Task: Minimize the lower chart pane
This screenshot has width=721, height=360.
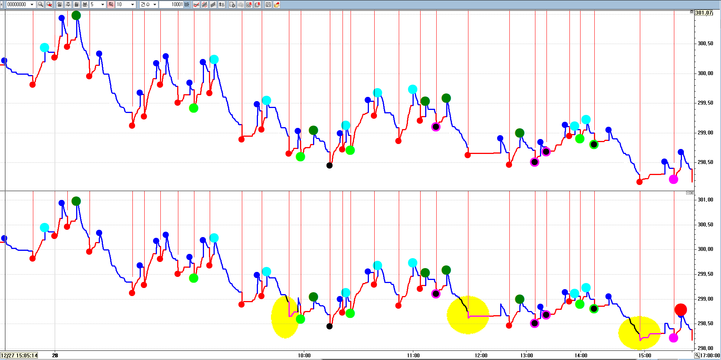Action: click(688, 193)
